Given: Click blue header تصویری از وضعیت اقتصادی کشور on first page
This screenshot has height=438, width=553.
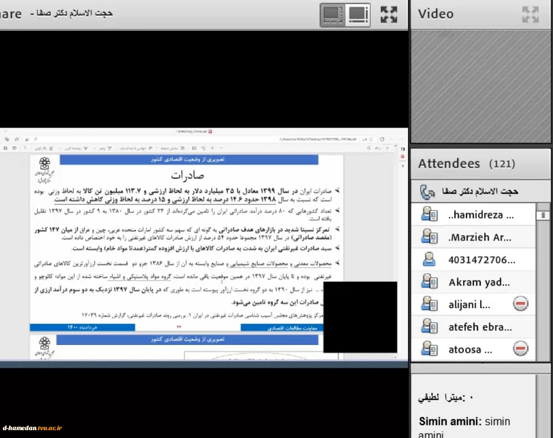Looking at the screenshot, I should [188, 159].
